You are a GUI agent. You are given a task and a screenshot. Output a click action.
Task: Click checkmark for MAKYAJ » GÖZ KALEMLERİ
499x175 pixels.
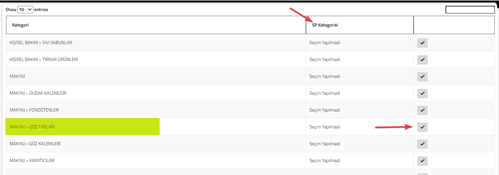(x=422, y=144)
